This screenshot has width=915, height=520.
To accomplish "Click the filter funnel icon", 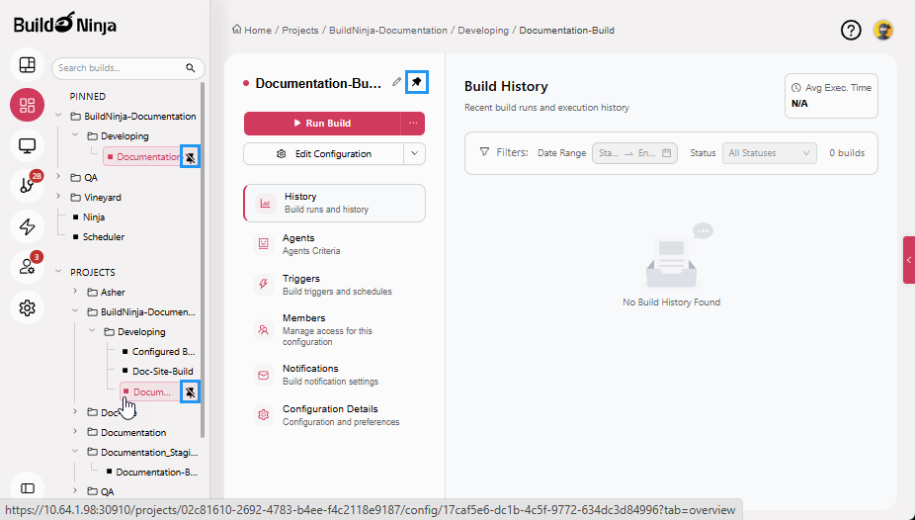I will (484, 151).
